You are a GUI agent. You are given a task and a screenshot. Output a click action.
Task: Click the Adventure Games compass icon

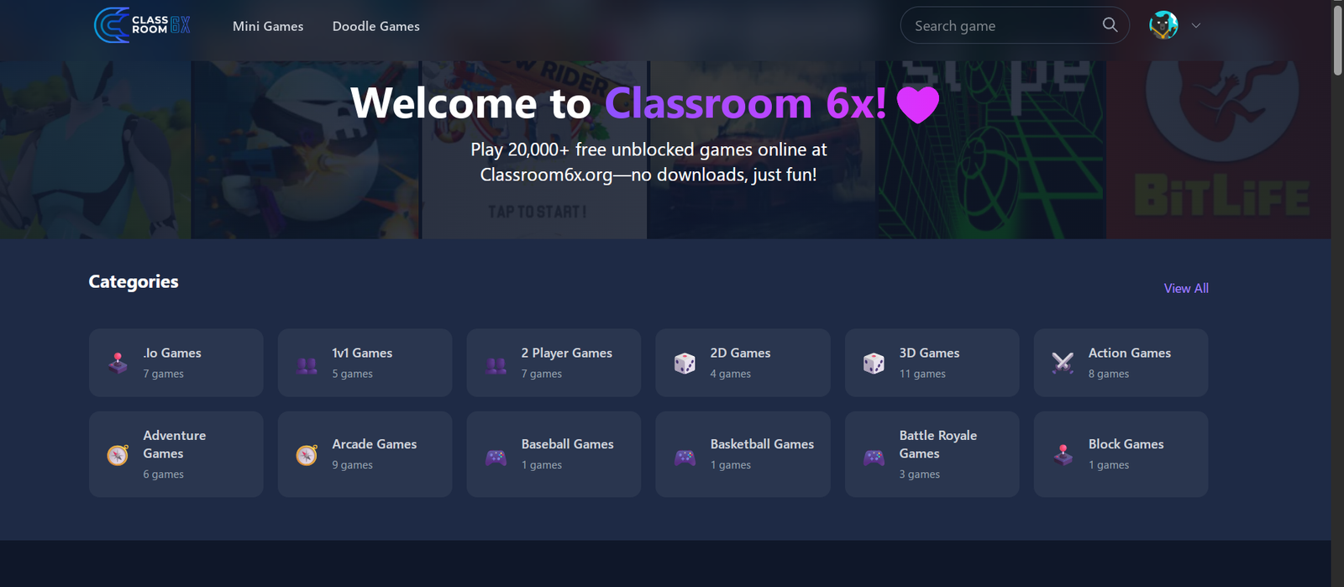(x=118, y=454)
